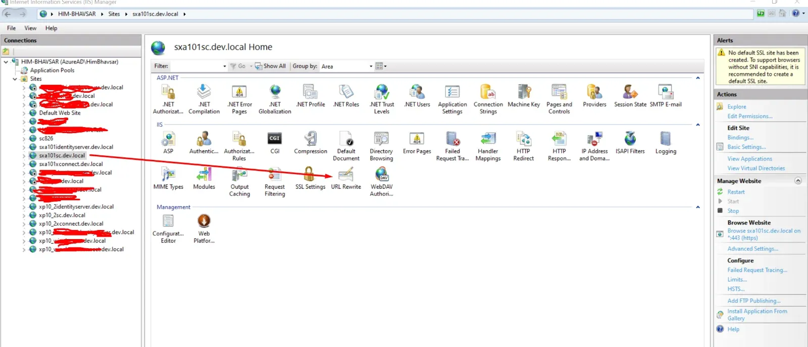Screen dimensions: 808x347
Task: Open the Handler Mappings feature
Action: [x=488, y=146]
